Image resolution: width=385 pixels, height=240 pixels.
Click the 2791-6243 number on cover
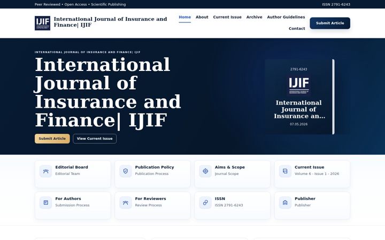(x=298, y=69)
